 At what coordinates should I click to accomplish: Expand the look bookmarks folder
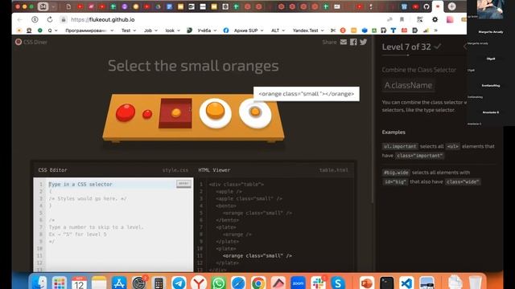tap(173, 31)
